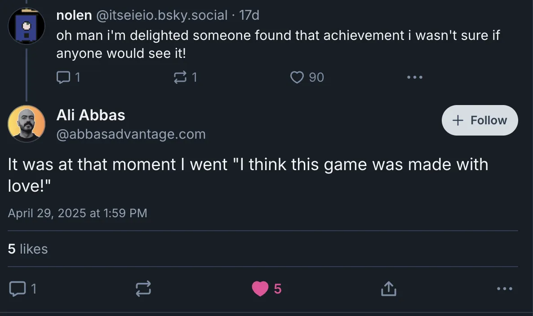The width and height of the screenshot is (533, 316).
Task: Tap the share icon on Ali Abbas's post
Action: click(x=388, y=289)
